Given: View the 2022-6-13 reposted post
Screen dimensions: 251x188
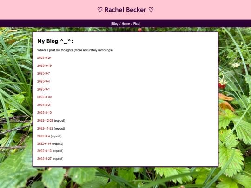Looking at the screenshot, I should tap(44, 151).
